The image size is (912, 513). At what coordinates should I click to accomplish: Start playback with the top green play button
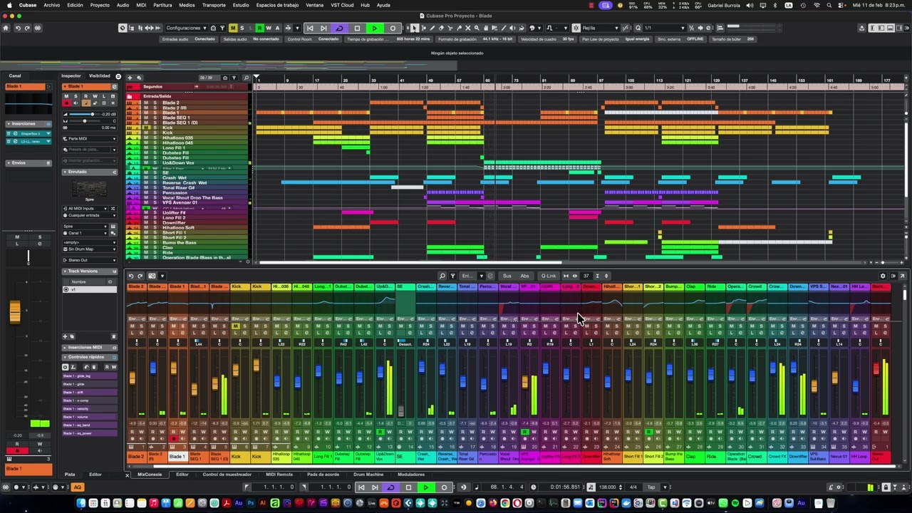point(374,28)
